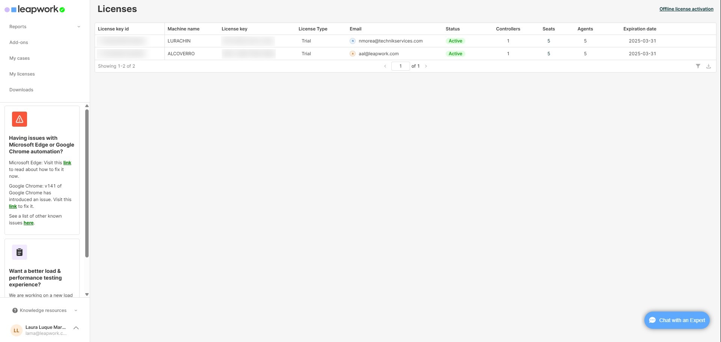Open the Knowledge resources dropdown
Viewport: 721px width, 342px height.
coord(76,310)
